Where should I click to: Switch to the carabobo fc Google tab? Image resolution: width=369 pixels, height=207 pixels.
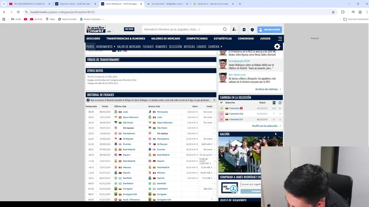click(213, 4)
